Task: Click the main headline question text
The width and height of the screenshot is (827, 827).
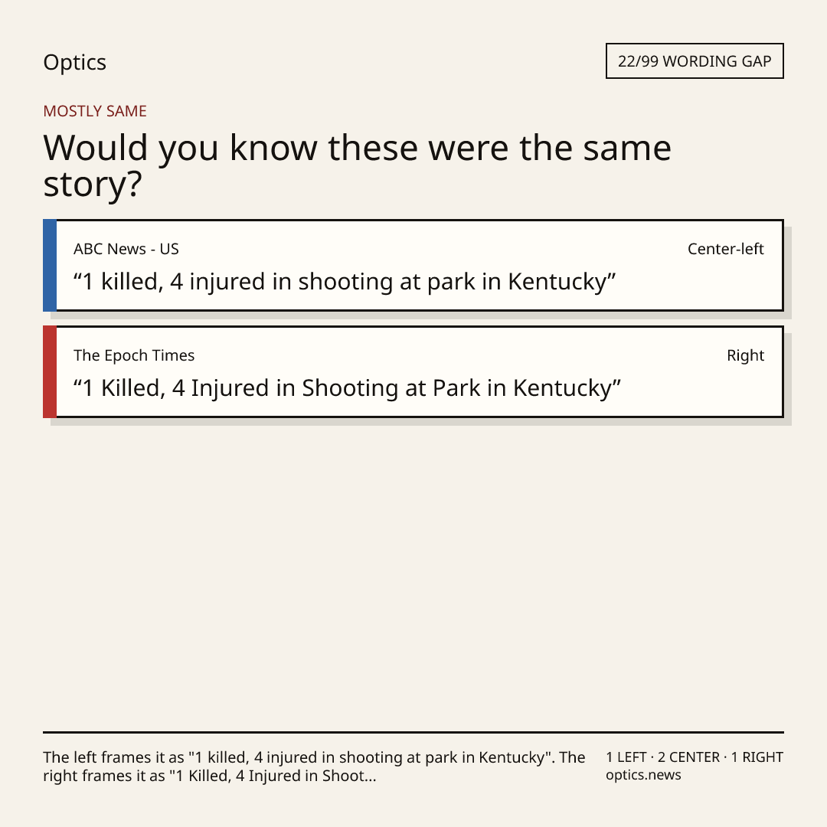Action: click(x=357, y=165)
